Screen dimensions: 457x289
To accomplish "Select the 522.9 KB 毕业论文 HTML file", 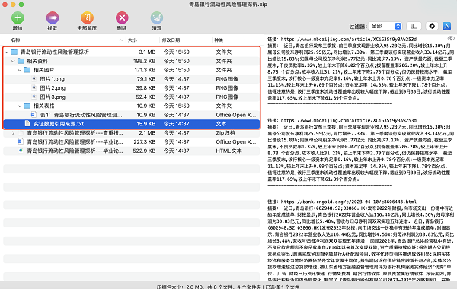I will [132, 151].
